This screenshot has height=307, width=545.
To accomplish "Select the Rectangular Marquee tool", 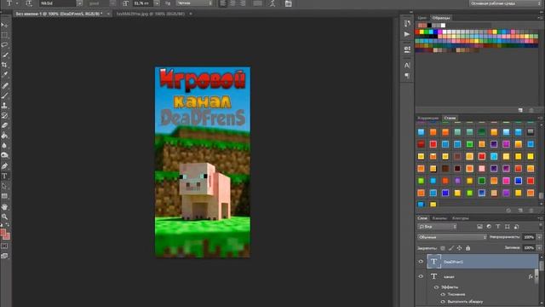I will tap(4, 35).
